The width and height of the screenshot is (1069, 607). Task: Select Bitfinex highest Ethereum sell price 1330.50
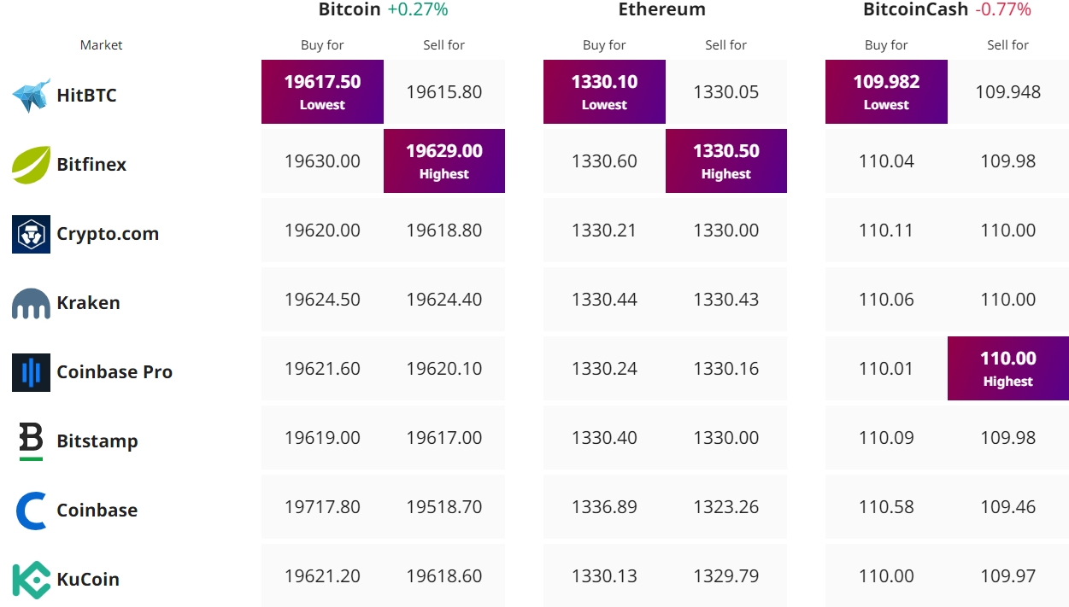coord(726,161)
